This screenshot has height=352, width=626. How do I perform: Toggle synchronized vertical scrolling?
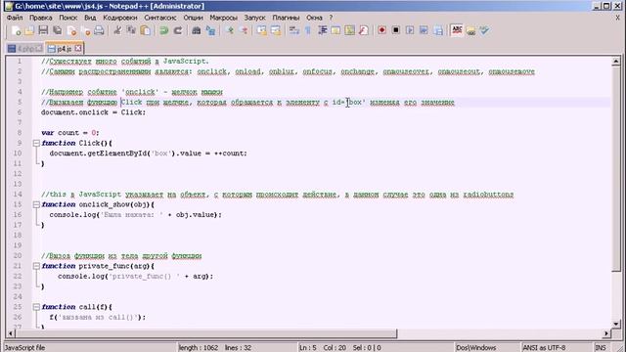point(262,30)
